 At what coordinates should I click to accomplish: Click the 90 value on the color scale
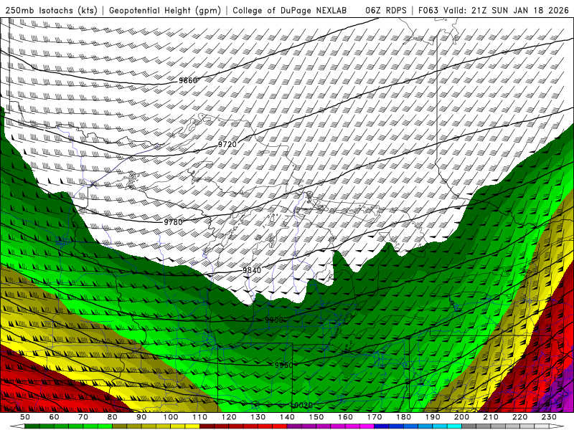click(141, 417)
